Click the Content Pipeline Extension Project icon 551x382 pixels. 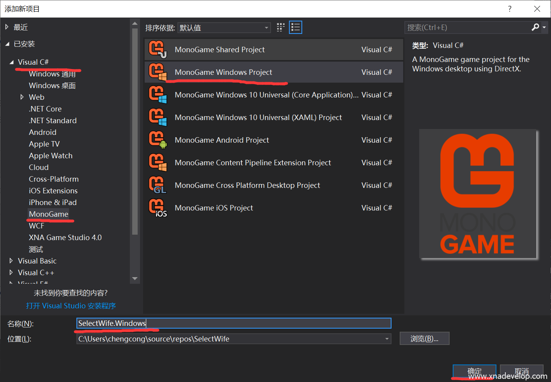pos(158,163)
